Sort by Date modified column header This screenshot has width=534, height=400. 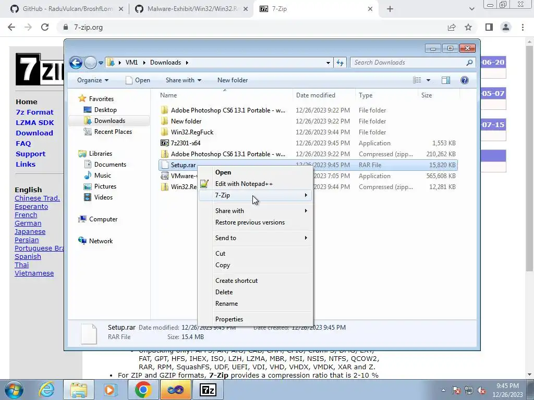(x=315, y=95)
